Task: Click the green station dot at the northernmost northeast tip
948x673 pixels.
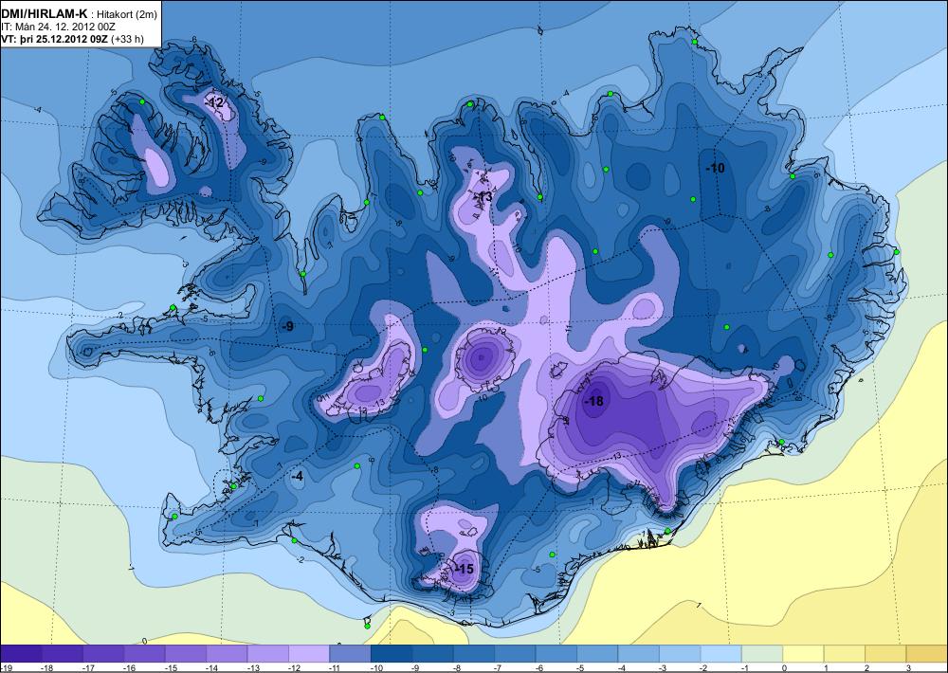Action: 695,42
